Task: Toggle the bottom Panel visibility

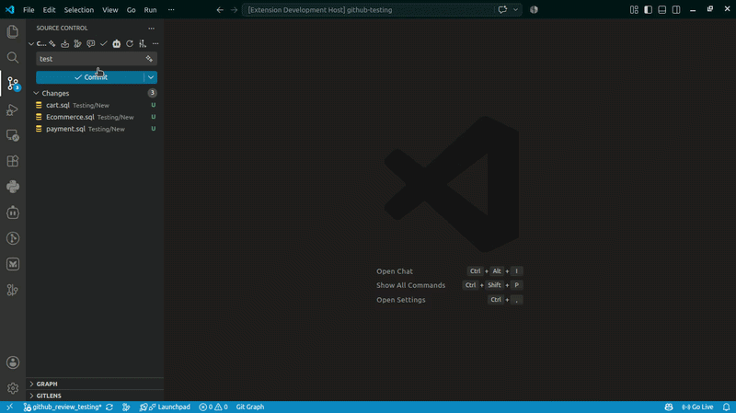Action: point(661,9)
